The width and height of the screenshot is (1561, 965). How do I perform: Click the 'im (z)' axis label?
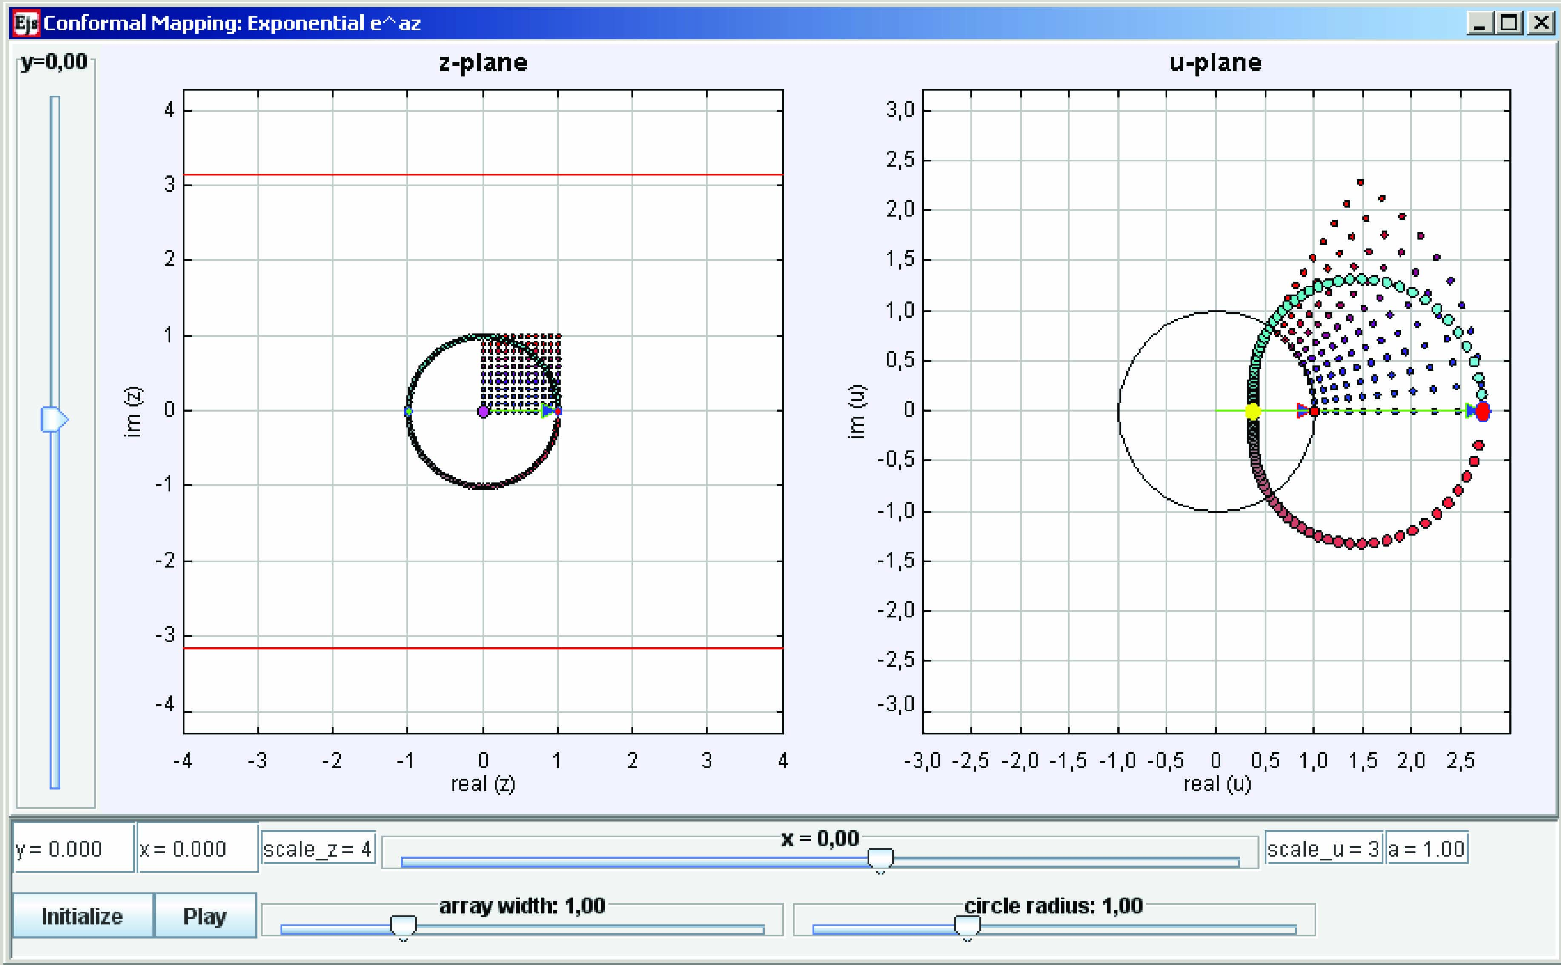click(133, 412)
